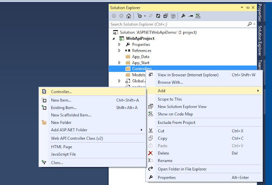
Task: Expand the Add ASP.NET Folder submenu arrow
Action: (142, 130)
